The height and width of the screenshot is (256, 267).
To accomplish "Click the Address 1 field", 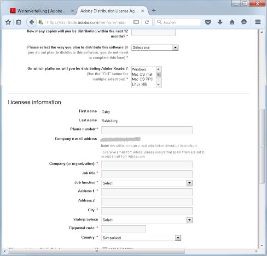I will tap(147, 192).
